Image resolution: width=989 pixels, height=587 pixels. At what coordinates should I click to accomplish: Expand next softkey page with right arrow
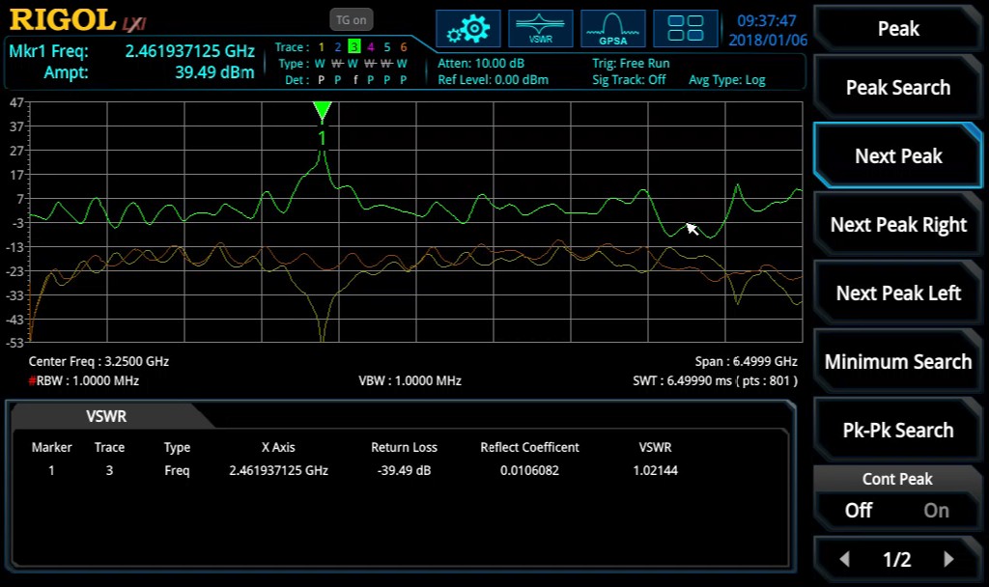tap(949, 559)
